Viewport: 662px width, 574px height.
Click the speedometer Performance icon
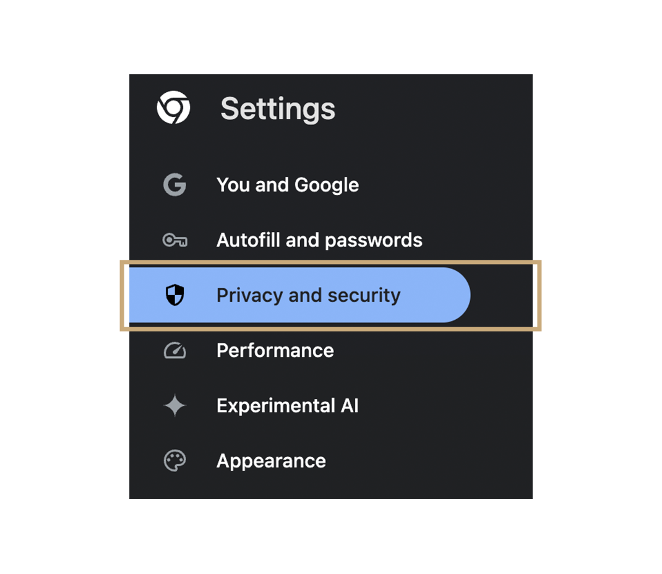coord(174,351)
